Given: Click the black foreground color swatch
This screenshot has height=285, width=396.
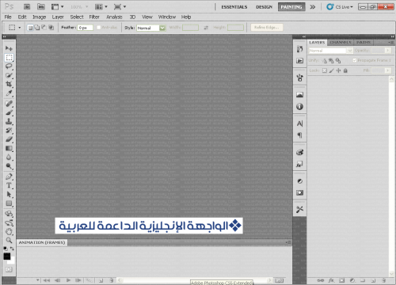Looking at the screenshot, I should (7, 256).
